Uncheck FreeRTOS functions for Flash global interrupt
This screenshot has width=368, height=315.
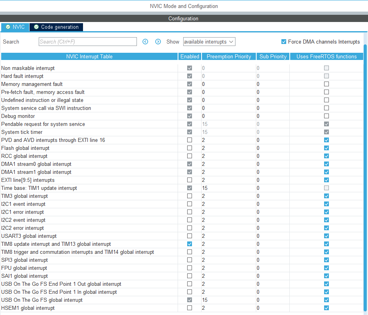326,148
